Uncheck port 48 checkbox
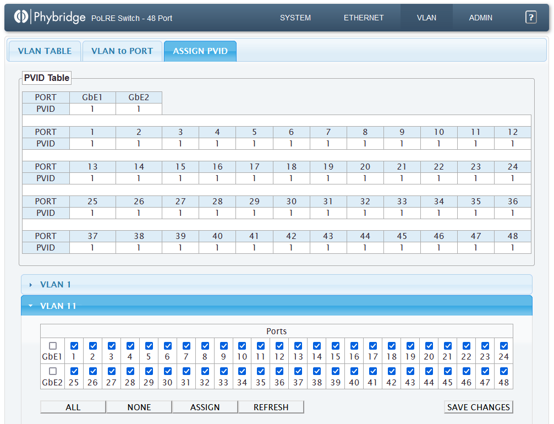 tap(504, 371)
